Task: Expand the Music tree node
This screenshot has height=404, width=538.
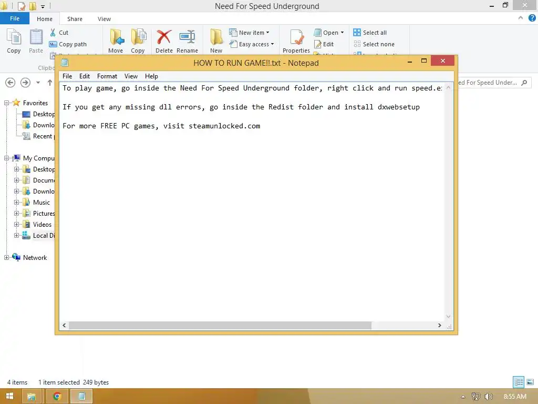Action: pyautogui.click(x=16, y=203)
